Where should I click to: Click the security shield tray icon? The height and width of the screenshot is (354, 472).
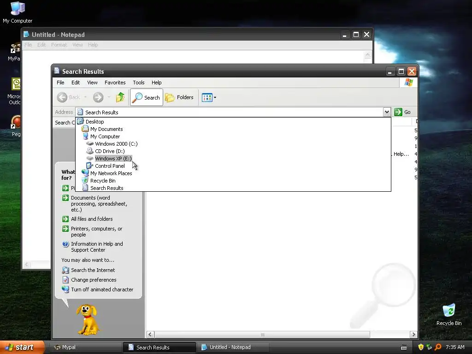tap(421, 347)
